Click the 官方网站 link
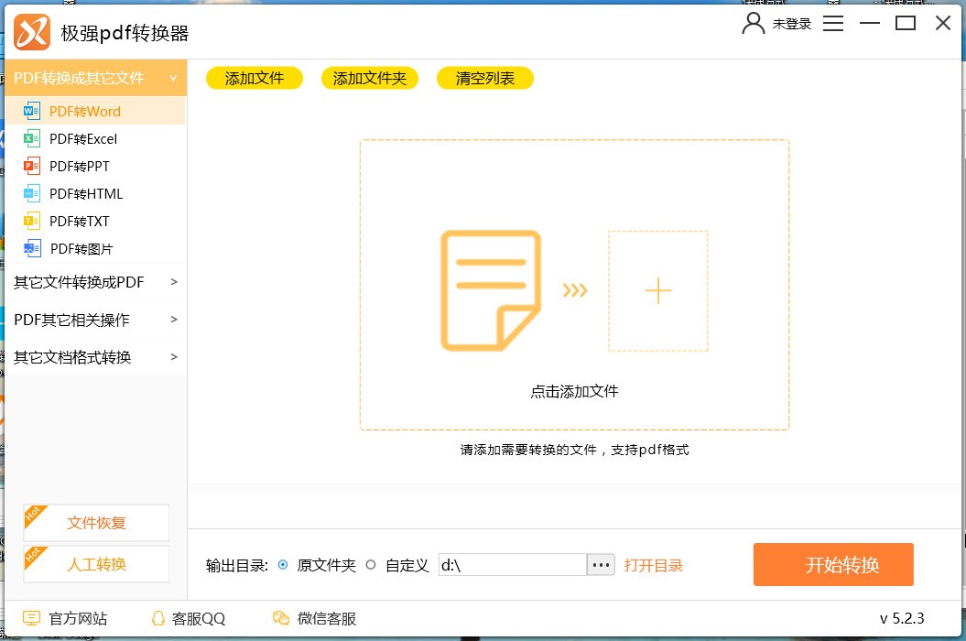966x641 pixels. point(78,618)
